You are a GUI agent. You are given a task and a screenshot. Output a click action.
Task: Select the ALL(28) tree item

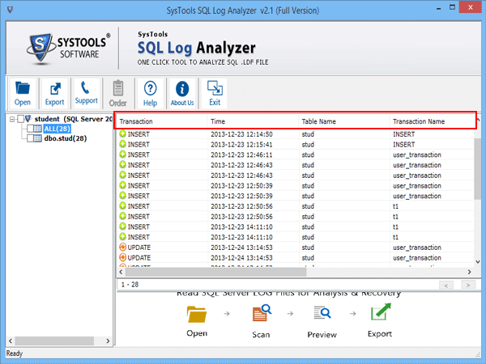coord(57,129)
